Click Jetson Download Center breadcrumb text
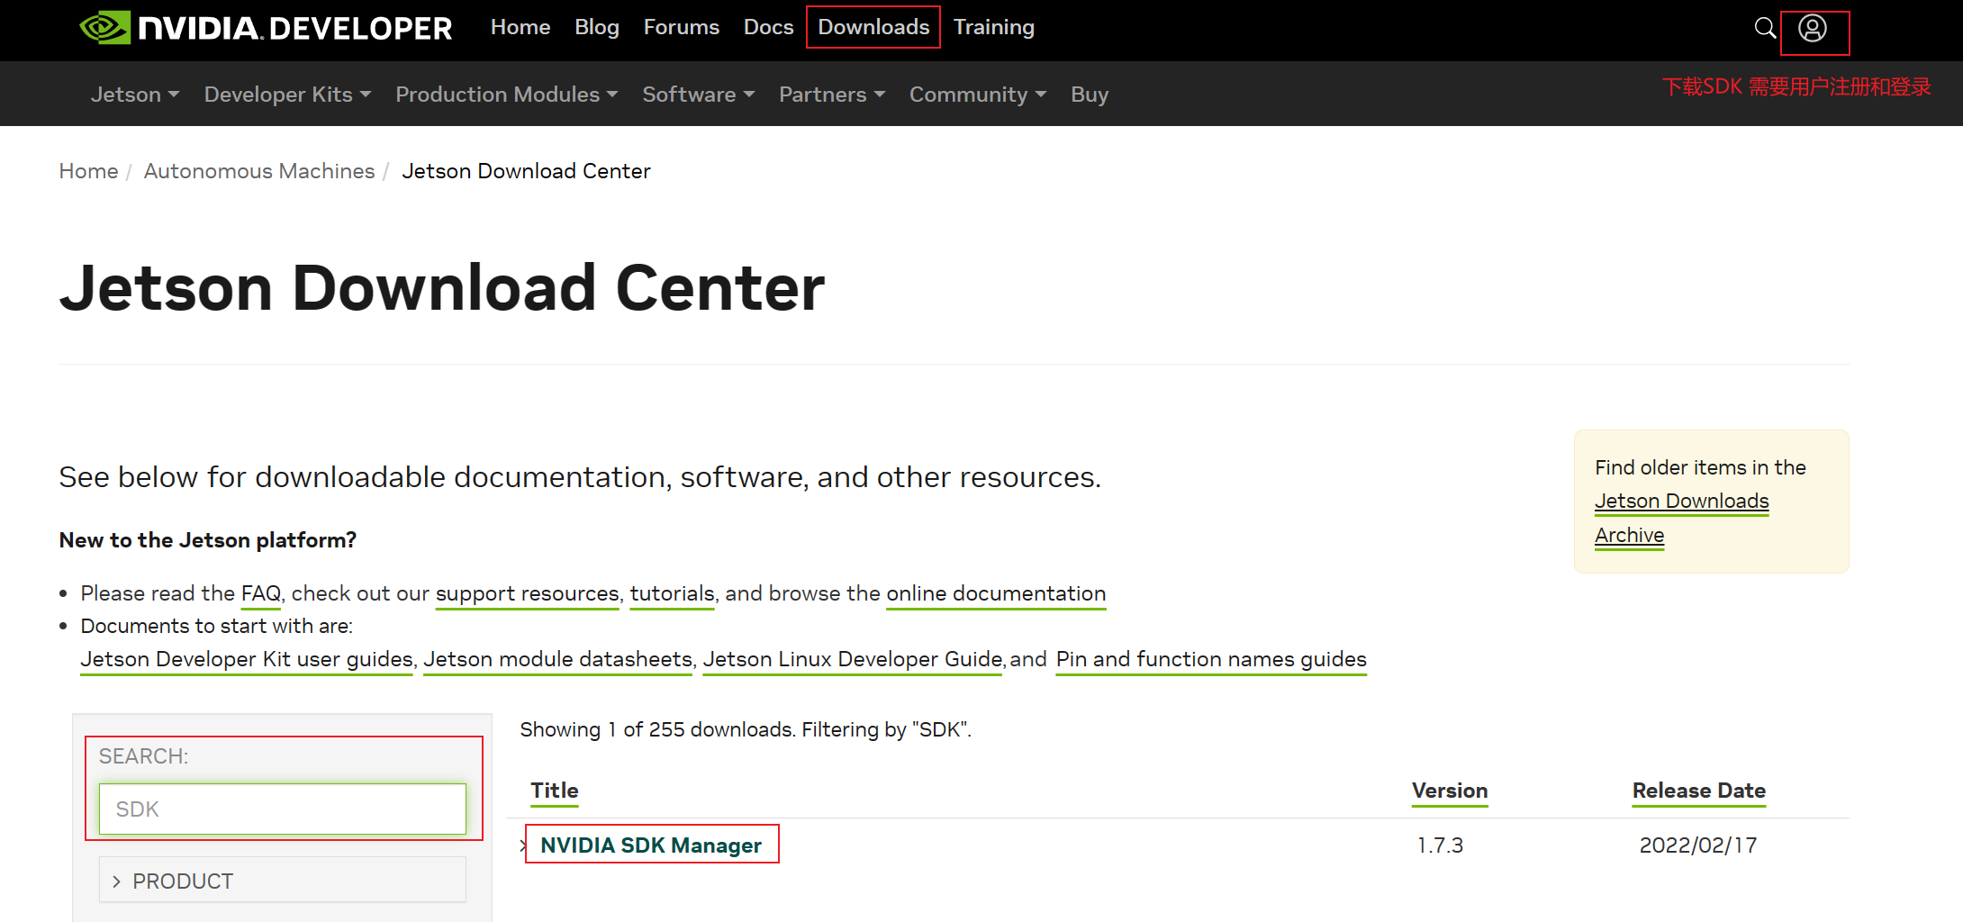This screenshot has height=922, width=1963. (x=526, y=171)
